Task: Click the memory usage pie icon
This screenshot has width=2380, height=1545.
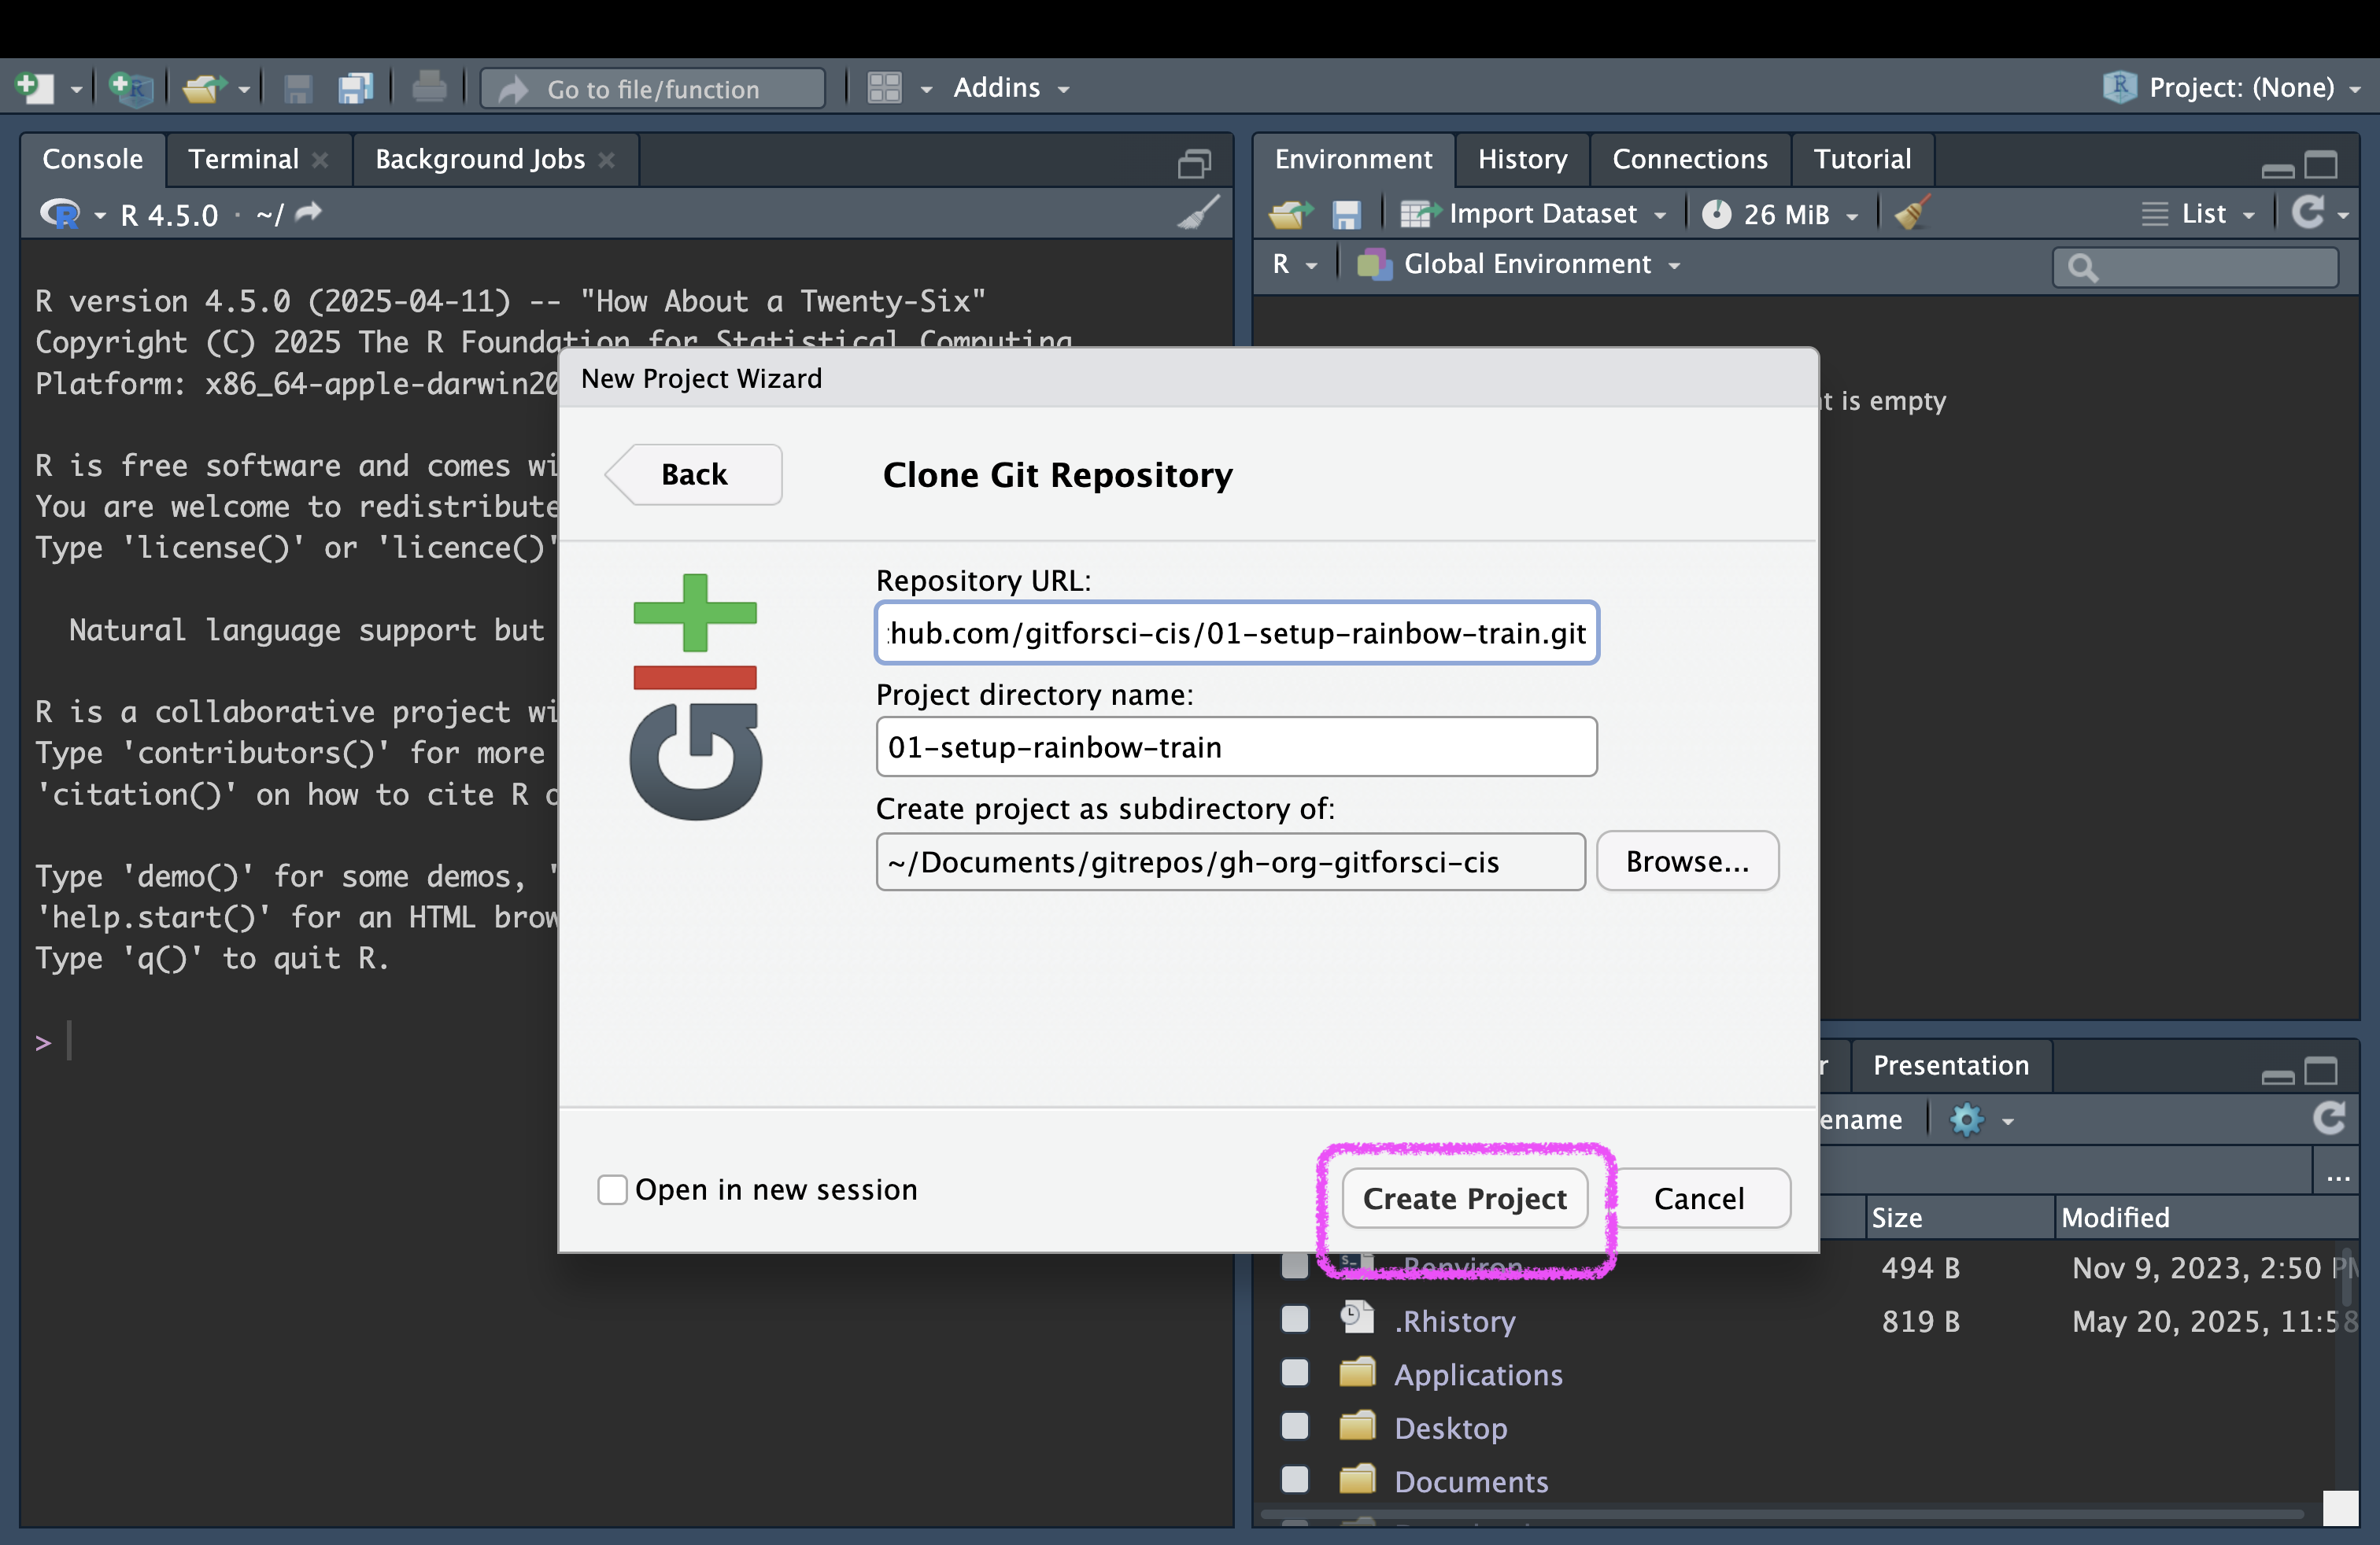Action: [x=1717, y=214]
